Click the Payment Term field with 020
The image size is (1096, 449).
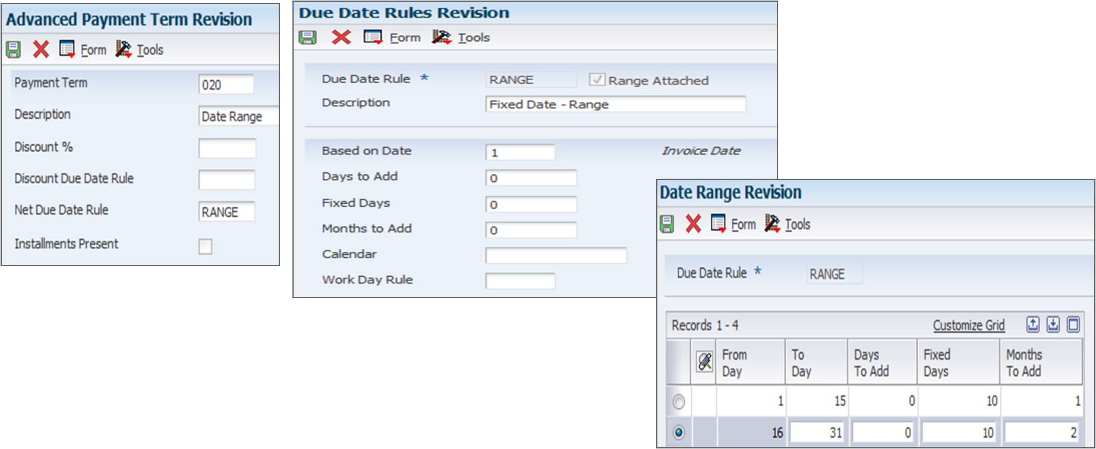click(x=226, y=84)
